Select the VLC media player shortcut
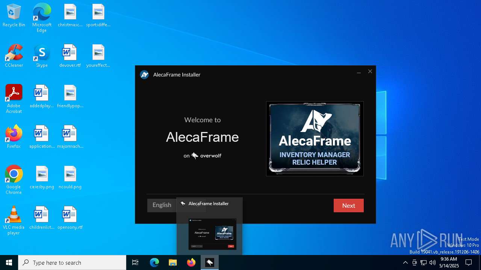481x270 pixels. click(14, 220)
